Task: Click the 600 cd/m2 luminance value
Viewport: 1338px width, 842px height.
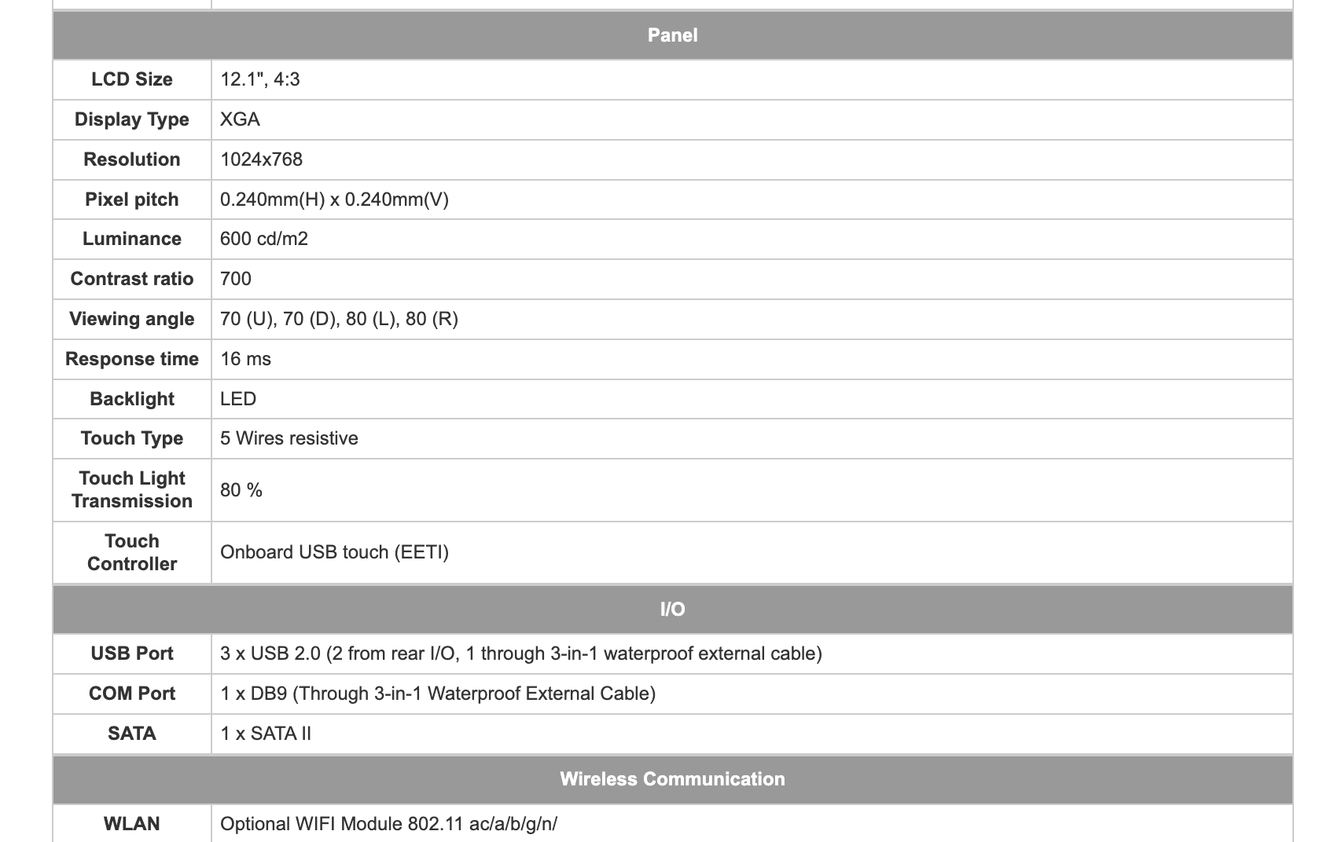Action: click(264, 239)
